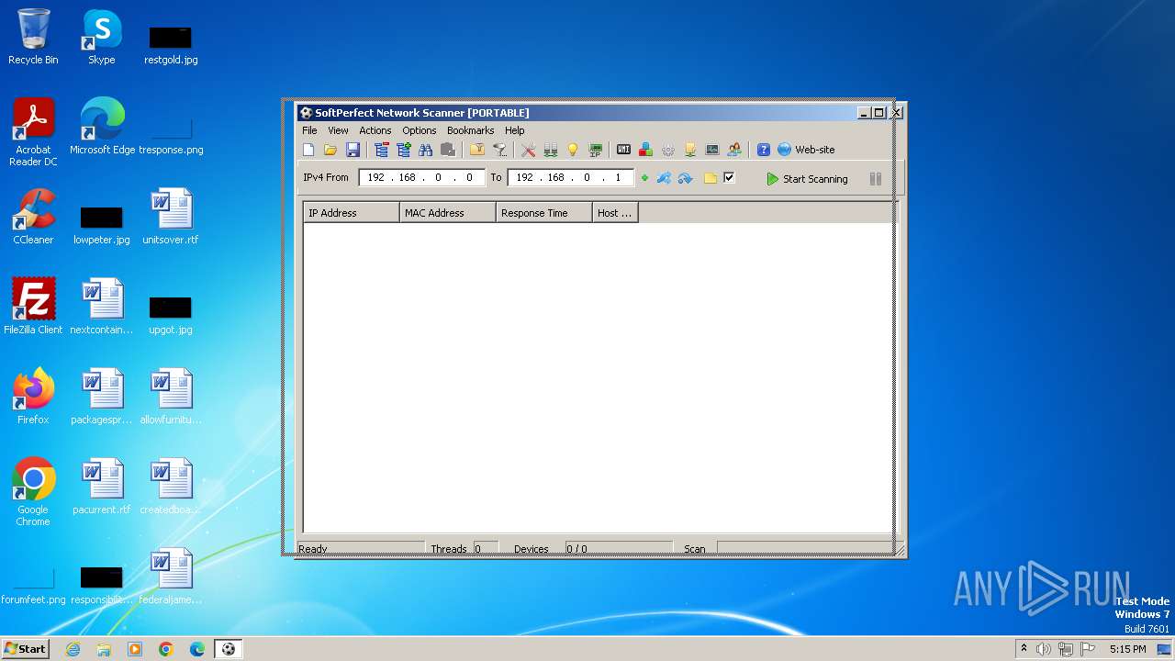Click the green network servers icon
Image resolution: width=1175 pixels, height=661 pixels.
coord(551,150)
